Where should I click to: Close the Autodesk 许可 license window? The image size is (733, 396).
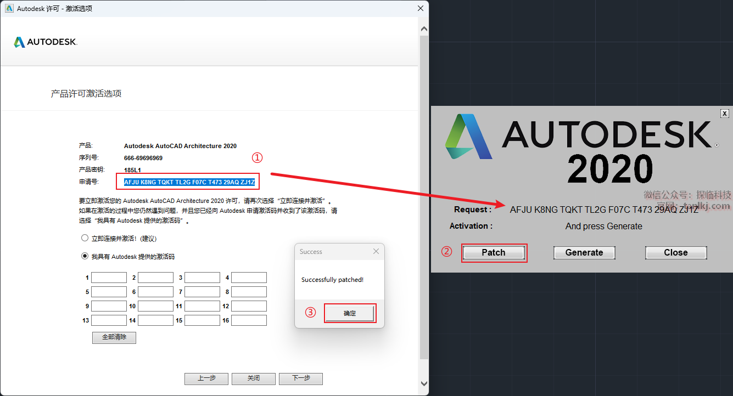pyautogui.click(x=421, y=8)
